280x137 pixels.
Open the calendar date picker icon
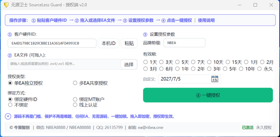pyautogui.click(x=214, y=79)
